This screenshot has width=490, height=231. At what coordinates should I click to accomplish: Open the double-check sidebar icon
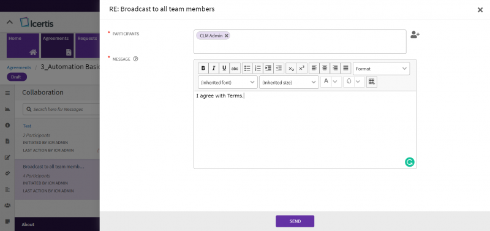pyautogui.click(x=7, y=173)
